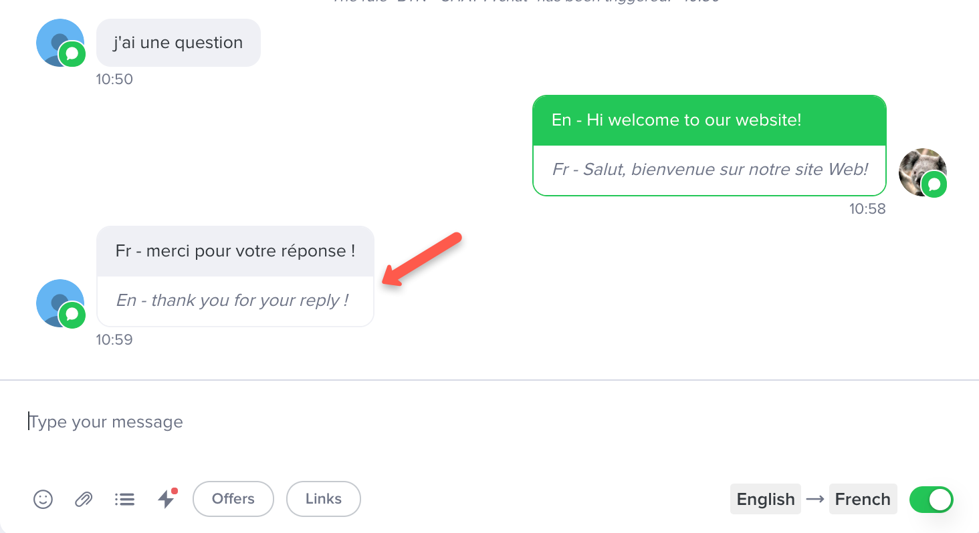The width and height of the screenshot is (979, 533).
Task: Open the French target language selector
Action: click(863, 499)
